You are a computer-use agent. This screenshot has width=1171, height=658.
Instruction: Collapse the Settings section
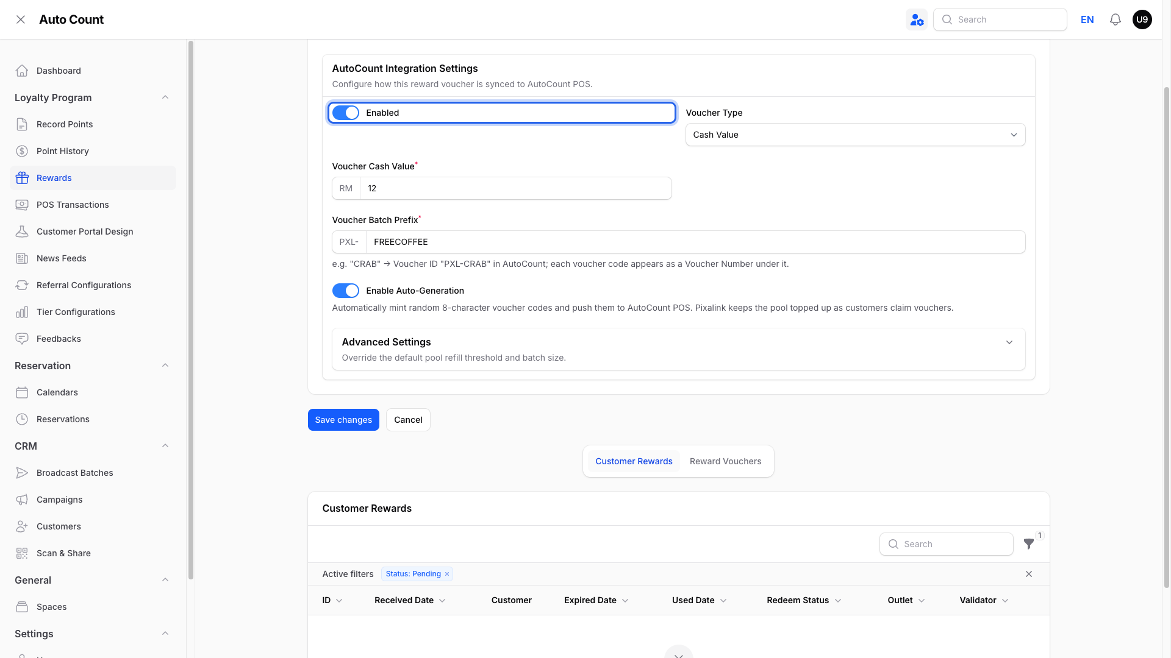pyautogui.click(x=165, y=634)
